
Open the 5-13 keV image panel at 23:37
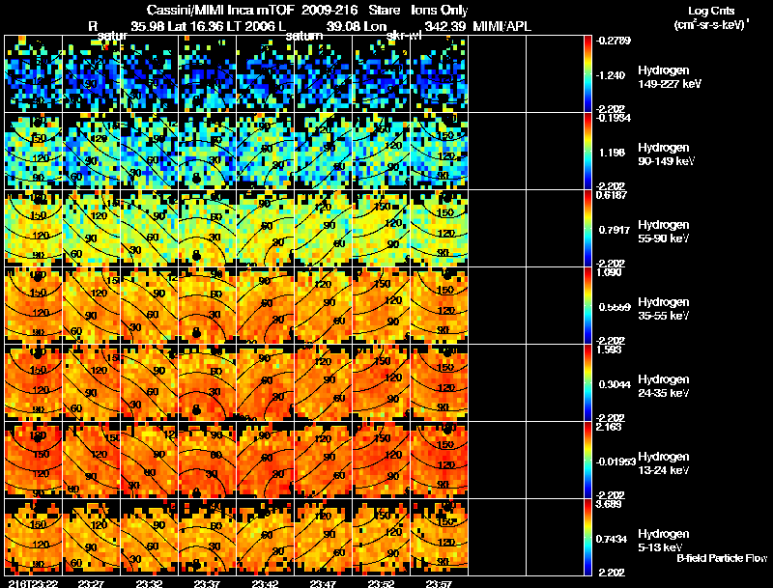(208, 538)
